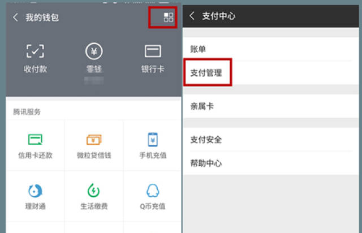Open 零钱 yen coin icon
The image size is (362, 233).
(94, 51)
